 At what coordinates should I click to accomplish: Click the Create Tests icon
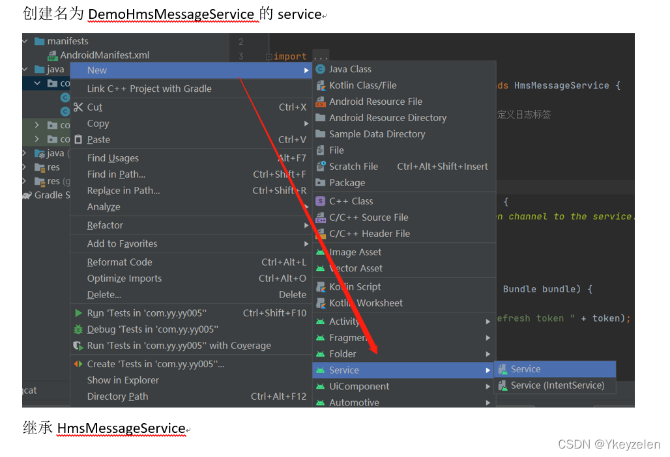point(78,364)
